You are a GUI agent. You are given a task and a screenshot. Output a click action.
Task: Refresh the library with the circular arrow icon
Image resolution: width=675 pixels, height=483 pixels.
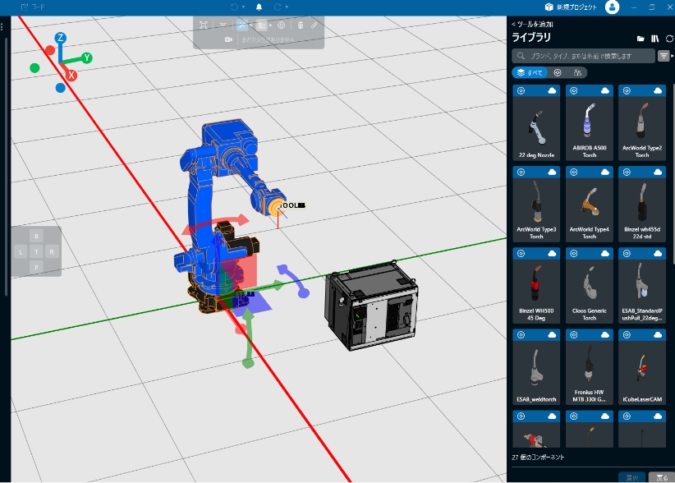click(669, 38)
